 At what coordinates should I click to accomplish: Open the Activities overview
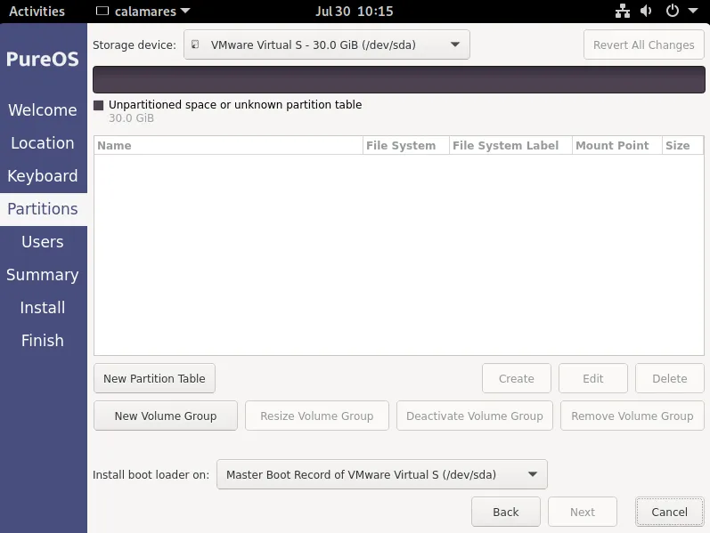tap(37, 12)
